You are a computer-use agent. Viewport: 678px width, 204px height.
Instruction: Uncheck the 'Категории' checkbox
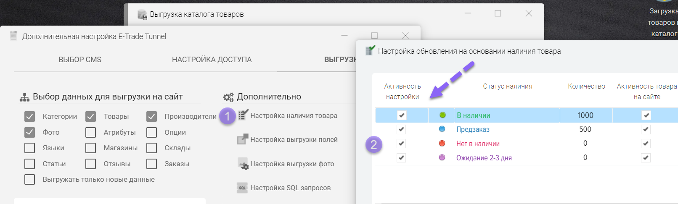coord(29,116)
